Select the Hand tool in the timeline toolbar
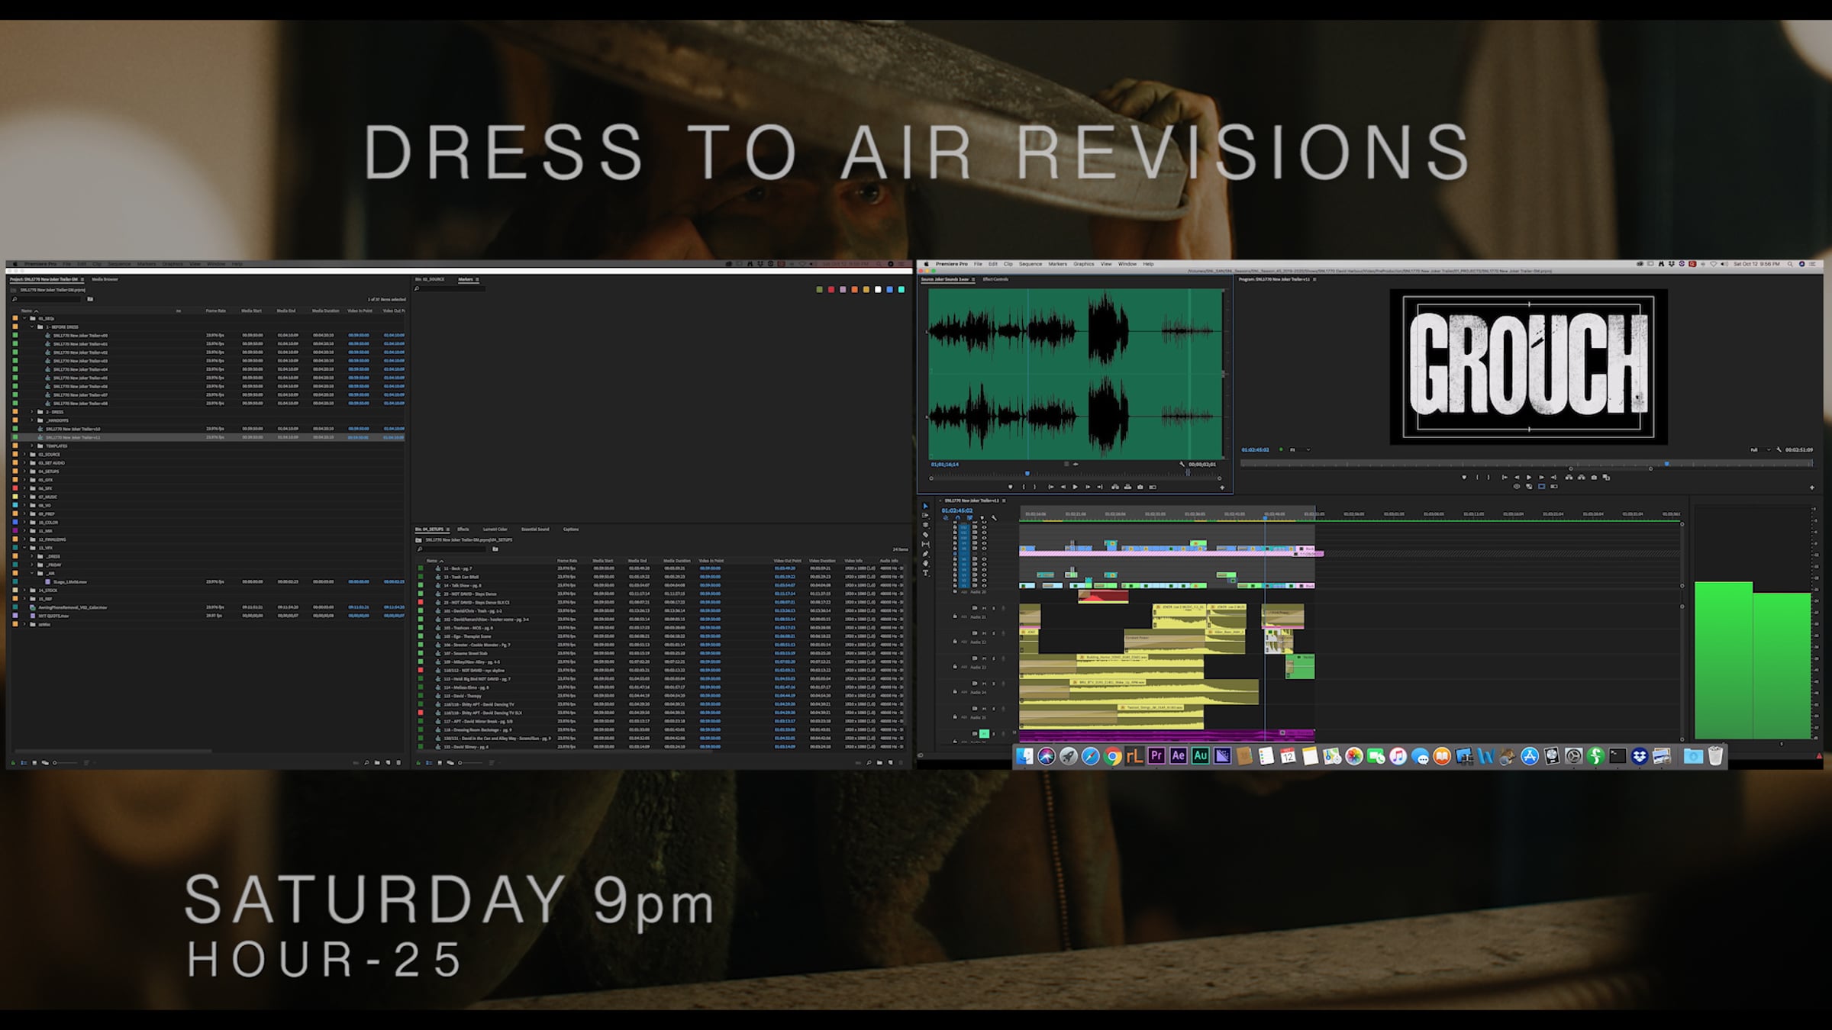 point(926,563)
